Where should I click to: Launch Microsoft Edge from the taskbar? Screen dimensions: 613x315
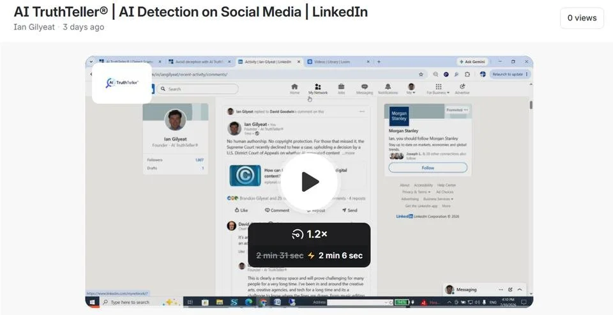pos(248,302)
